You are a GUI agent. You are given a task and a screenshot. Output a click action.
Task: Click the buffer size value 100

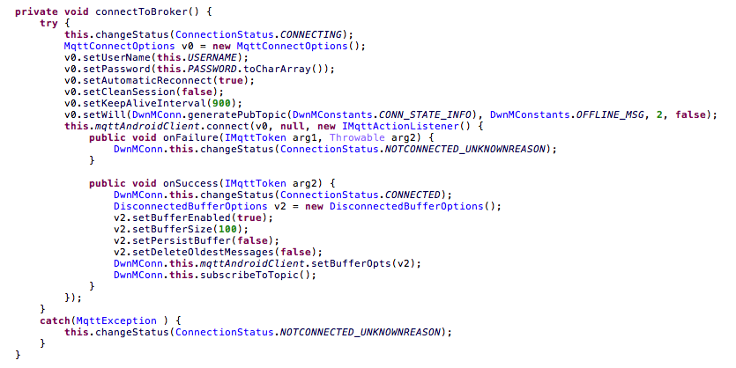227,229
